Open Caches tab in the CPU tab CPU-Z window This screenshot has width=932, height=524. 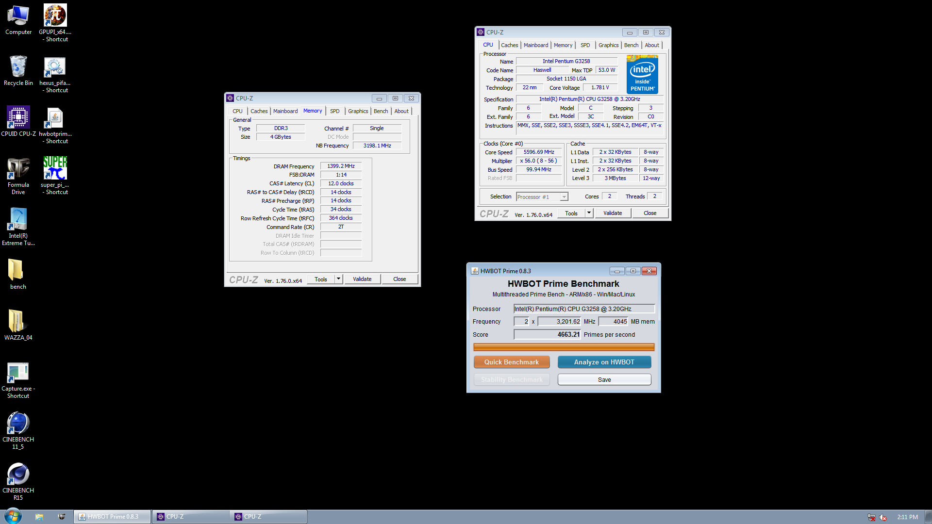(510, 45)
